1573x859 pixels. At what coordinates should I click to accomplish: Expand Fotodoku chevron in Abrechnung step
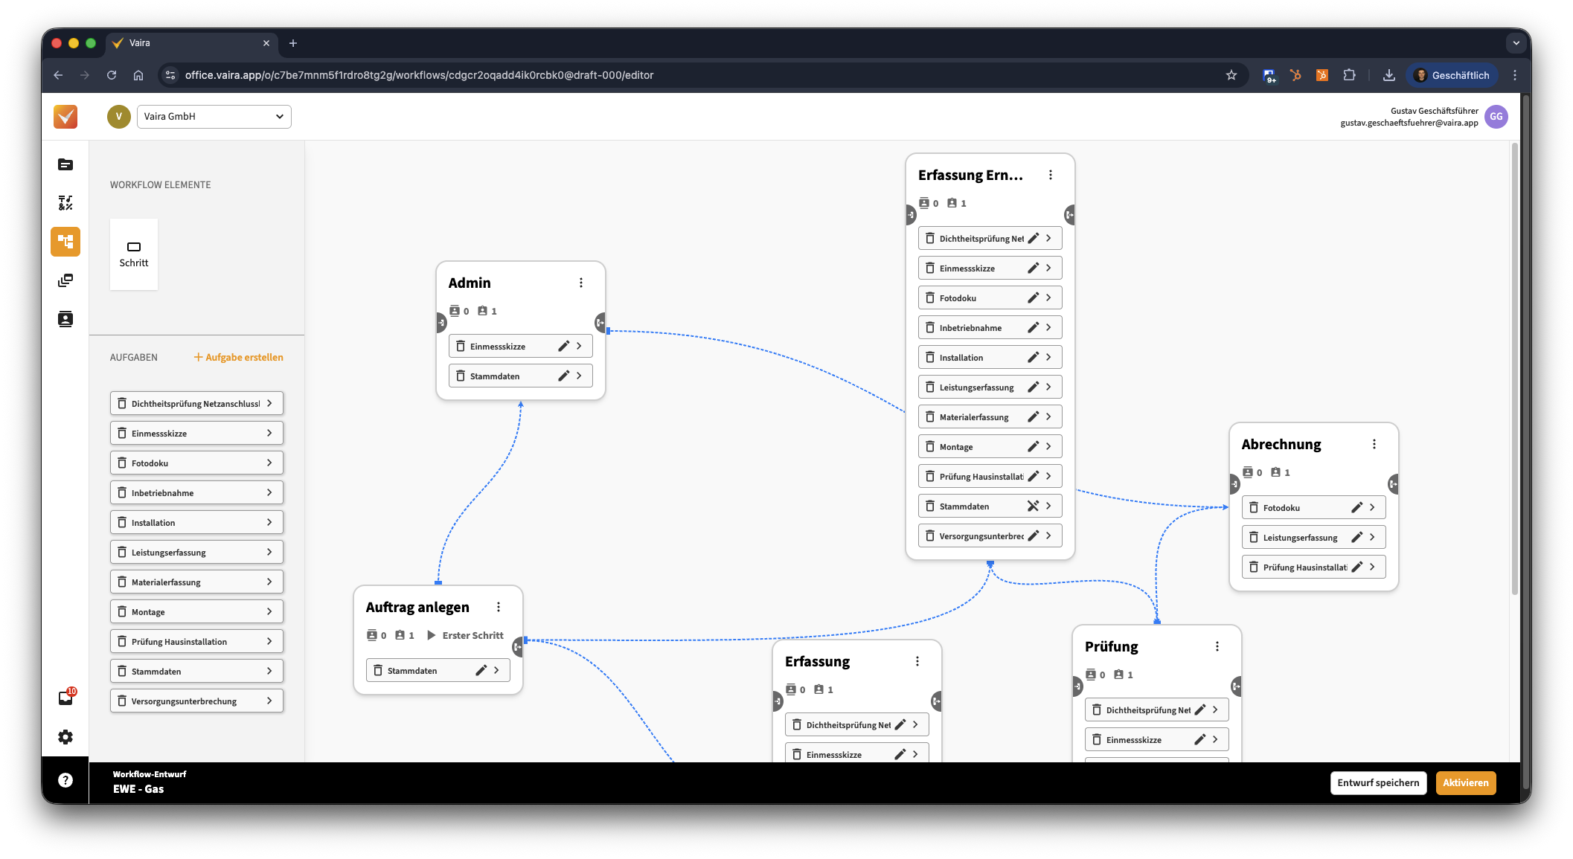click(x=1372, y=507)
